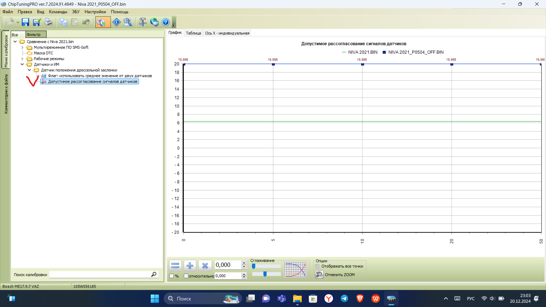The image size is (546, 307).
Task: Enable the % checkbox
Action: [171, 276]
